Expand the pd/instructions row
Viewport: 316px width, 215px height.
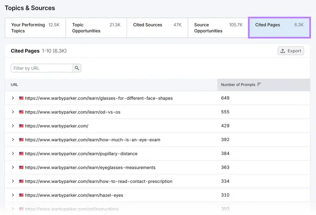click(13, 209)
